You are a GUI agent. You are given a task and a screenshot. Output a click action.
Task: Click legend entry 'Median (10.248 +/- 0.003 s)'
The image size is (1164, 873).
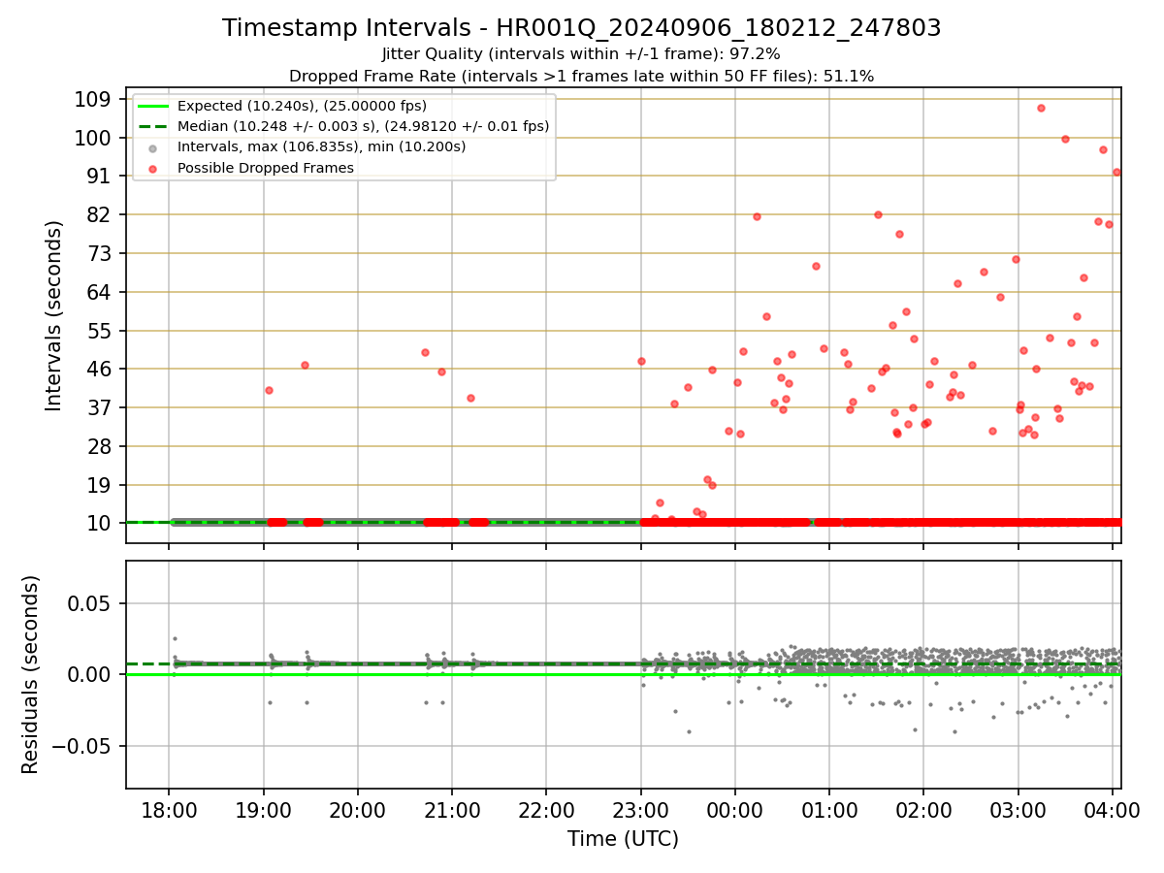pyautogui.click(x=363, y=126)
